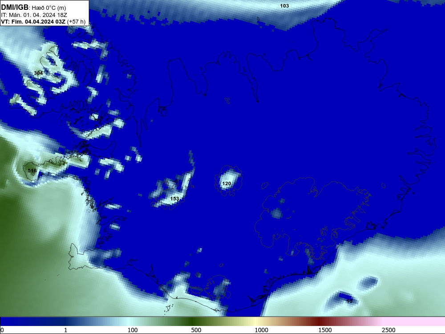Click the colorbar tick label 100
The image size is (445, 334).
(x=133, y=330)
